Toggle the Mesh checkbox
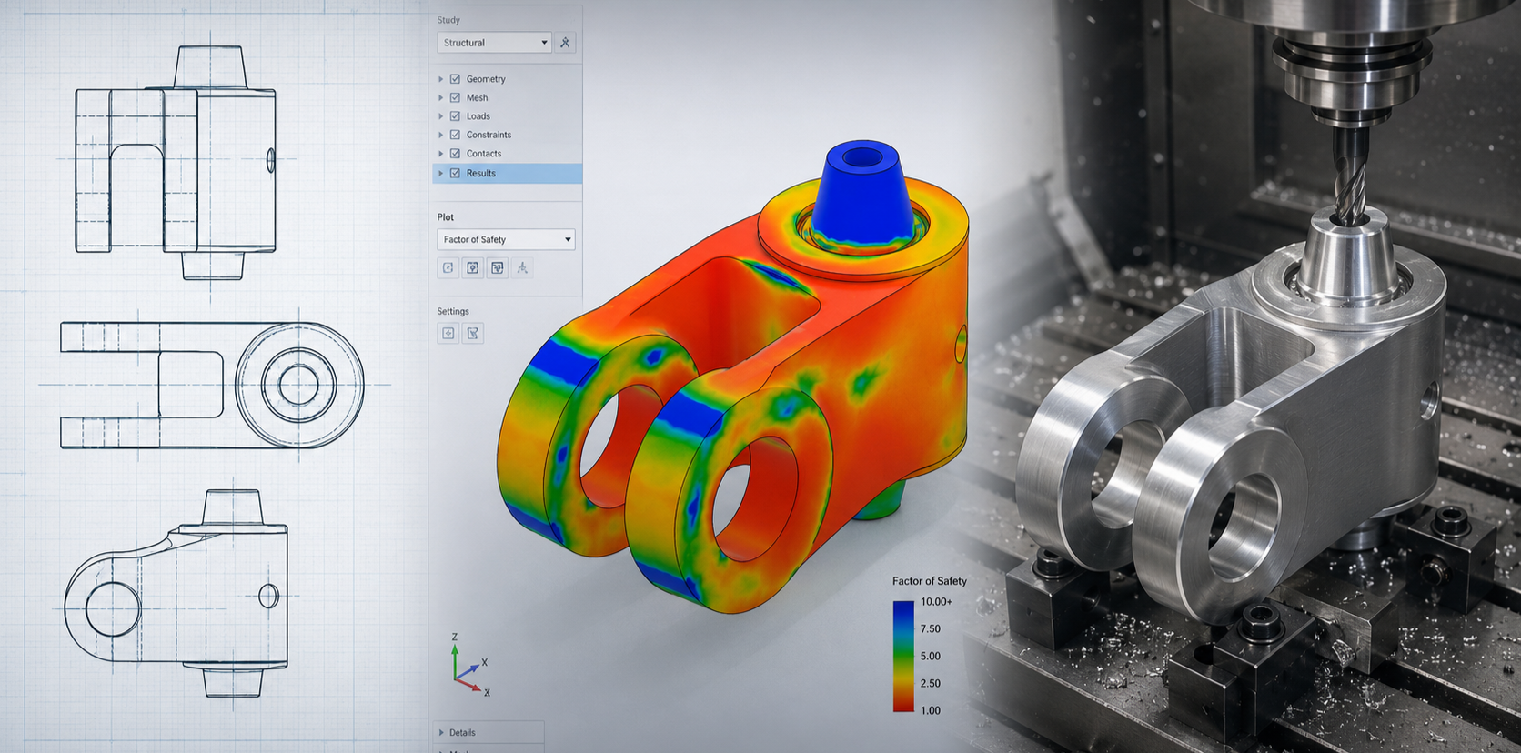 click(x=456, y=97)
